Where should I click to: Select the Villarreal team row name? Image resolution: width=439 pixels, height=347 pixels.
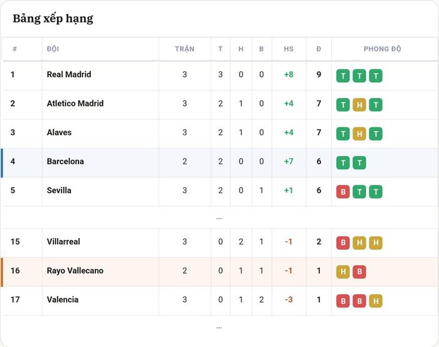[x=63, y=242]
